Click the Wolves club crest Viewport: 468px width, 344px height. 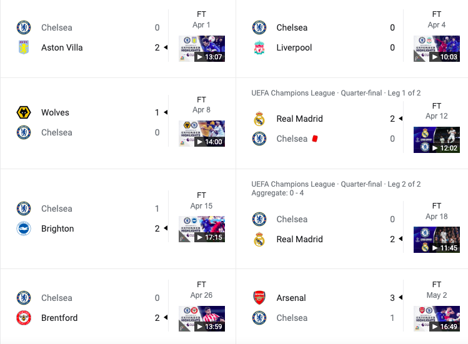click(24, 112)
